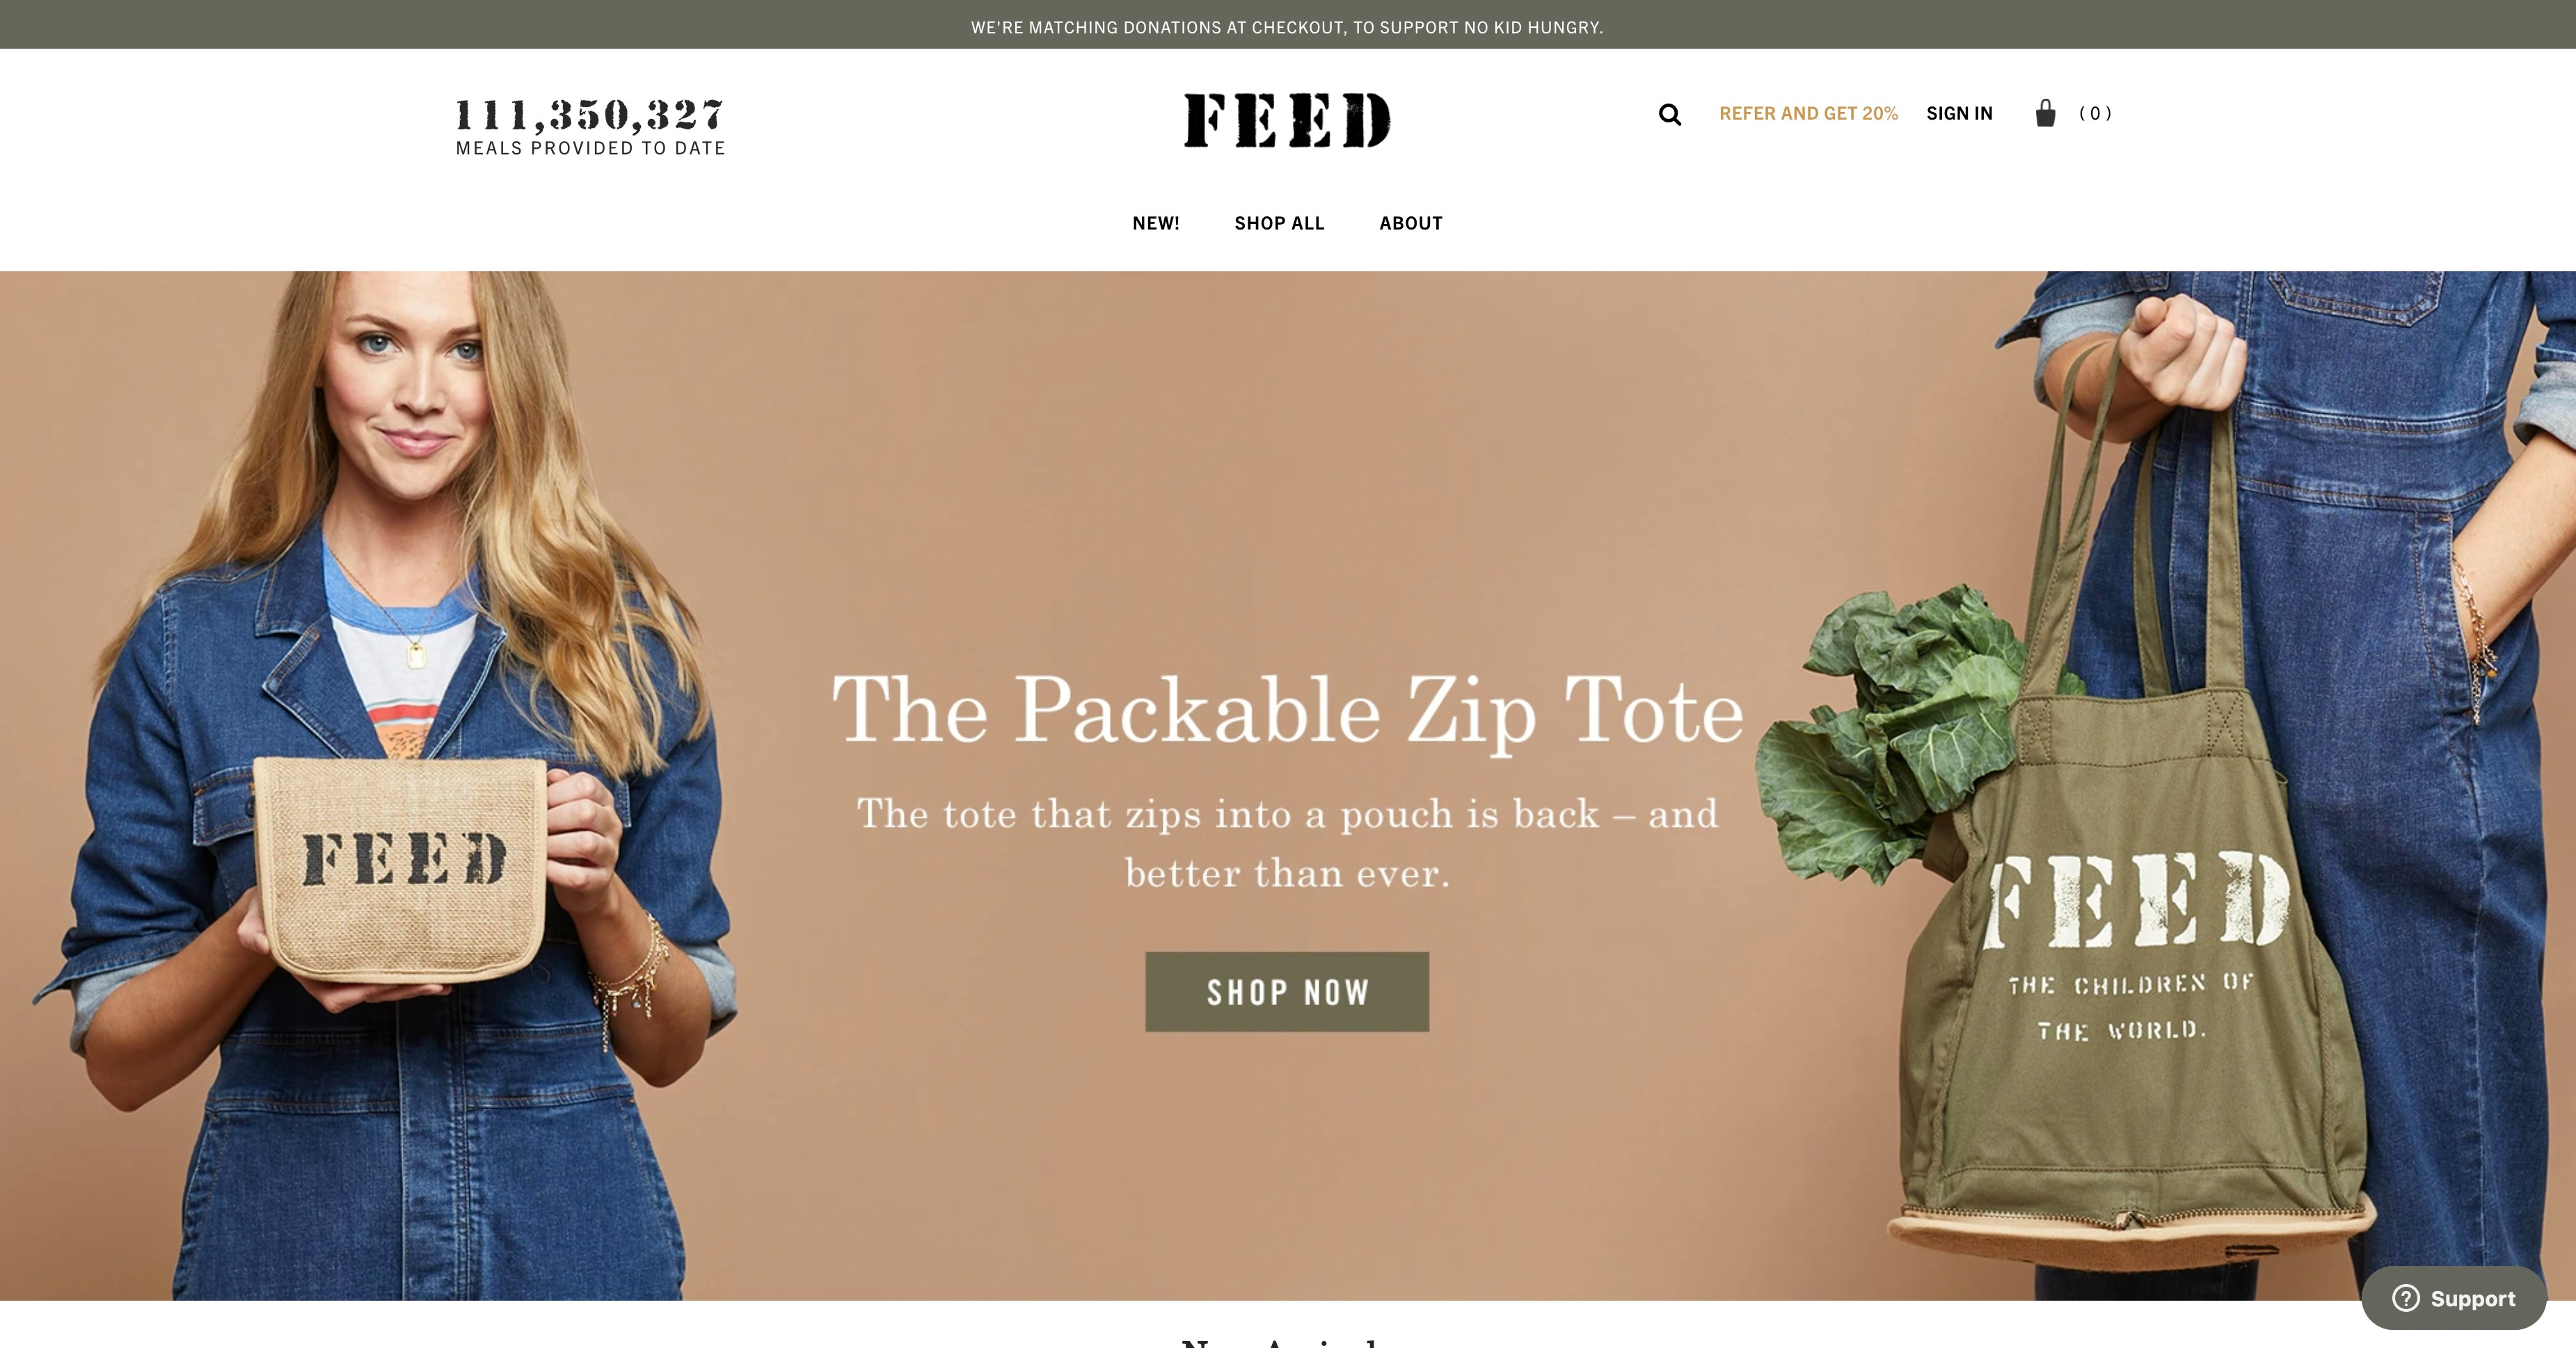Image resolution: width=2576 pixels, height=1348 pixels.
Task: Click the Refer and Get 20% link
Action: click(1808, 114)
